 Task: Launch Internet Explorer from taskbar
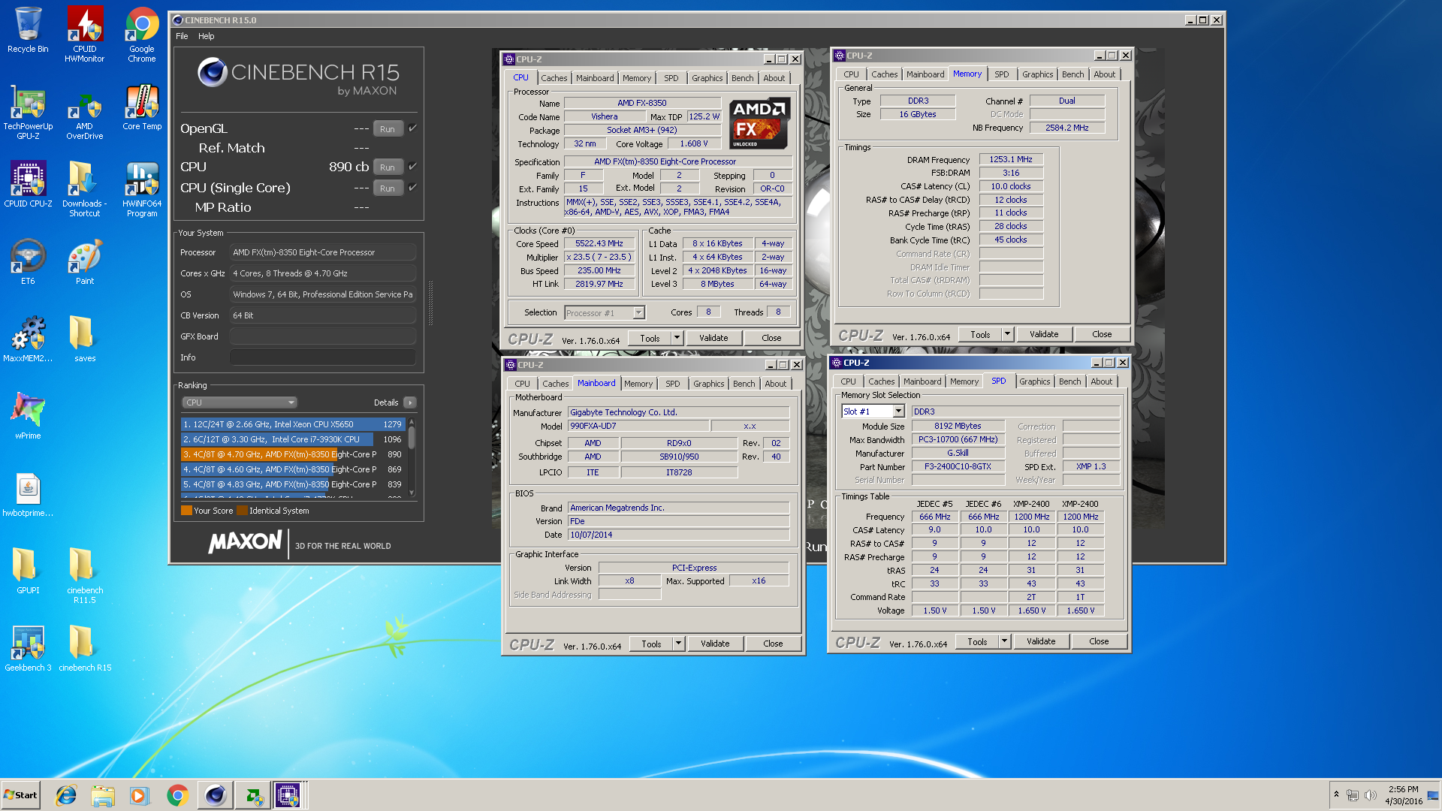point(66,795)
